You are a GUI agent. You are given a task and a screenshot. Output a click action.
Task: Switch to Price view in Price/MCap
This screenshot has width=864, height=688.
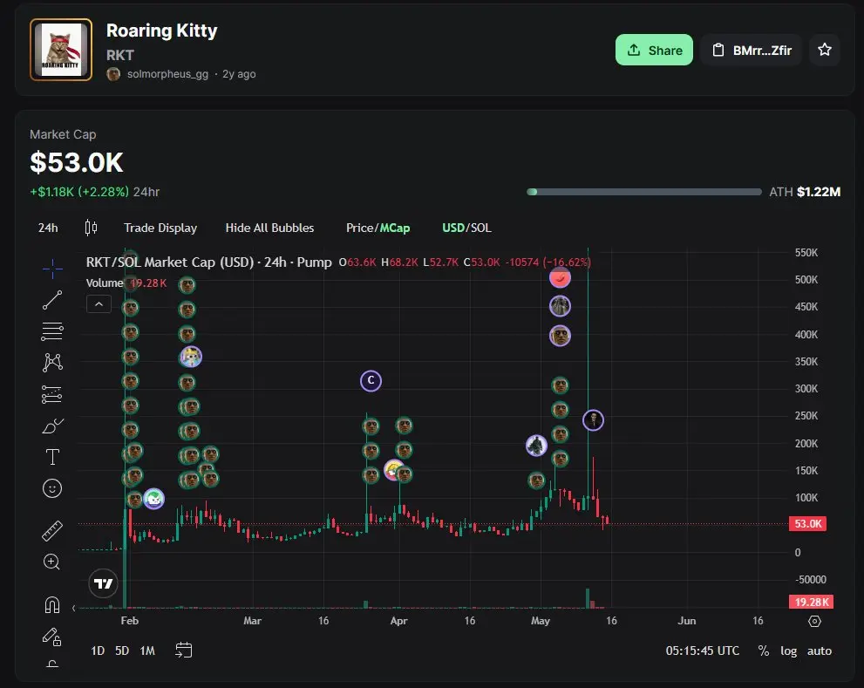click(360, 228)
